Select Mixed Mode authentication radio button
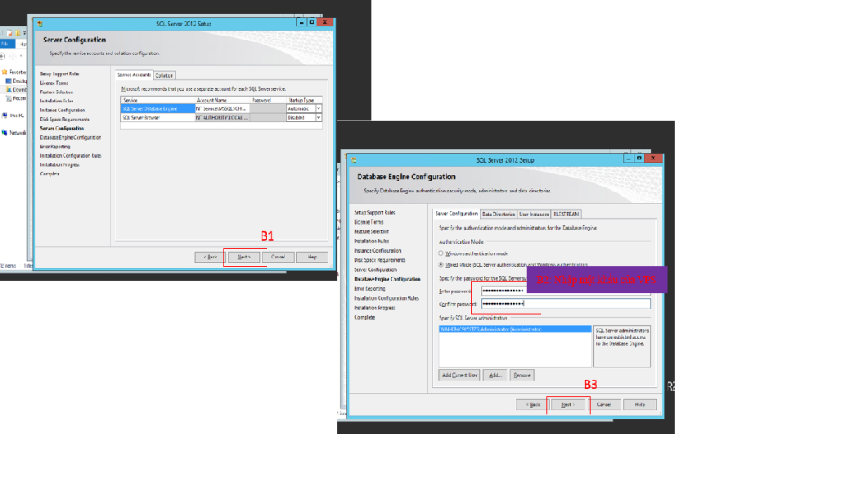 pos(441,265)
